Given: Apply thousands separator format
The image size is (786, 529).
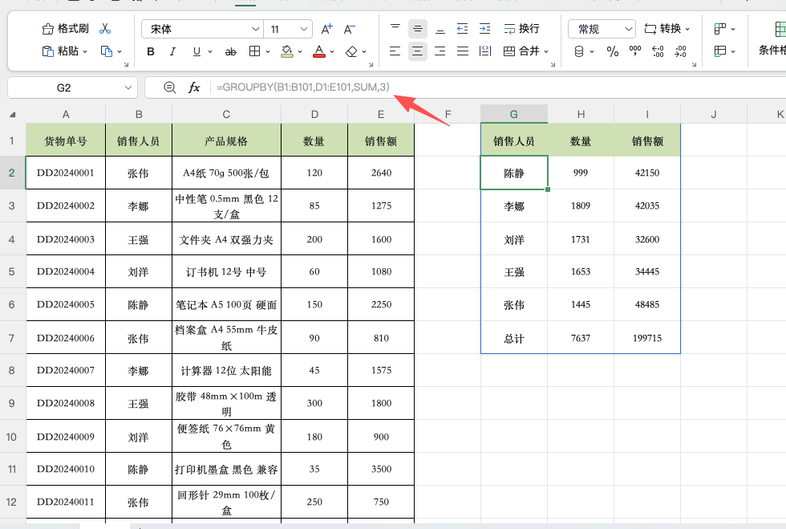Looking at the screenshot, I should pos(635,51).
